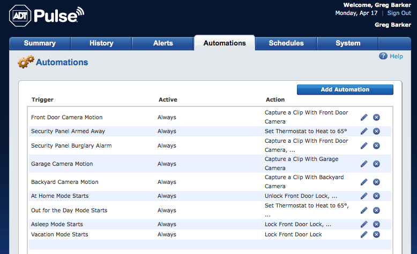Open the System tab
This screenshot has width=417, height=254.
[x=348, y=43]
